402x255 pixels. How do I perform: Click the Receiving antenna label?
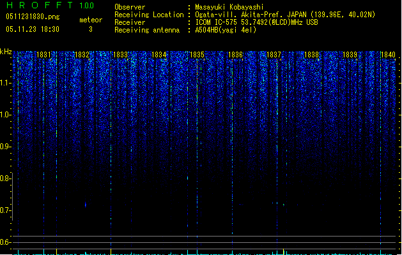click(147, 30)
